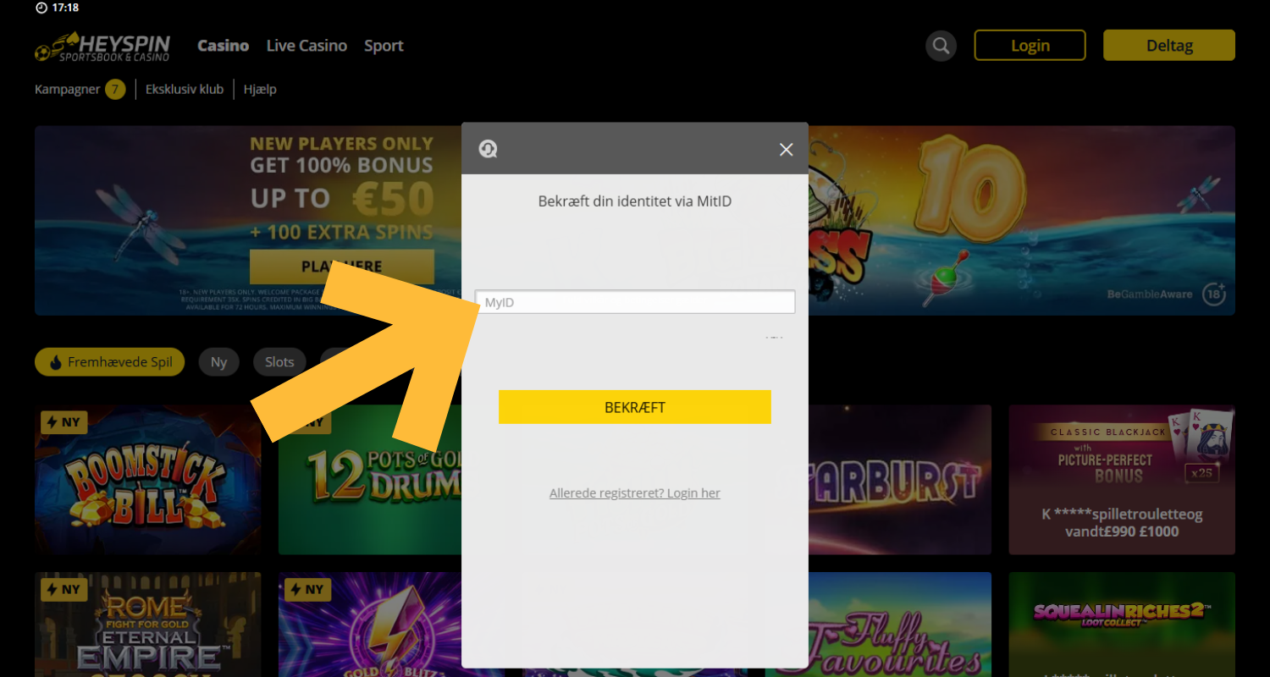Click the HeySpin Sportsbook & Casino logo
The image size is (1270, 677).
point(102,47)
